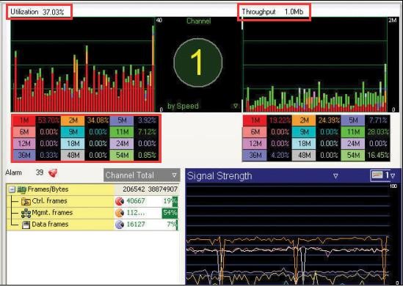Viewport: 403px width, 287px height.
Task: Click the Utilization 37.03% readout
Action: point(37,12)
